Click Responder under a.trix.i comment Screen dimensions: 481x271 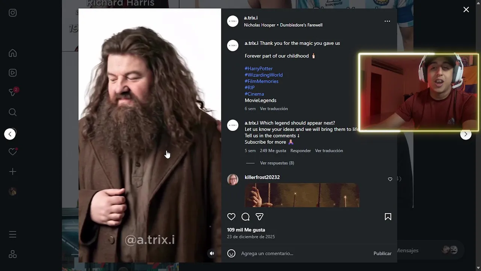[301, 151]
